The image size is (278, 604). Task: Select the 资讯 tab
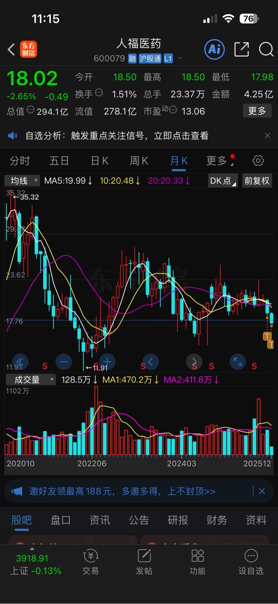click(x=100, y=520)
